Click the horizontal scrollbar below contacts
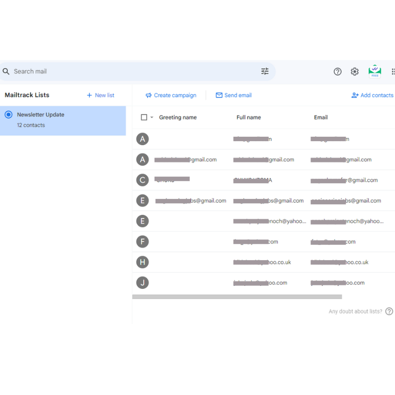395x395 pixels. tap(237, 297)
